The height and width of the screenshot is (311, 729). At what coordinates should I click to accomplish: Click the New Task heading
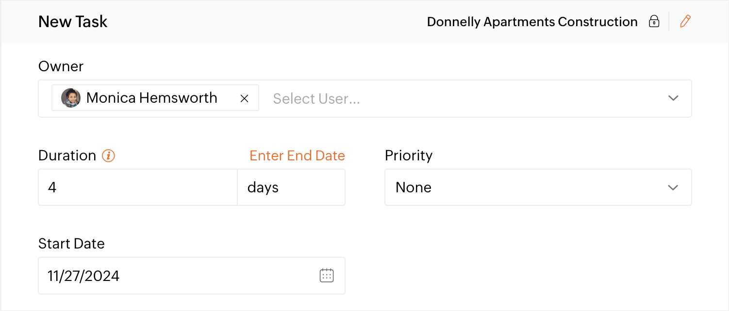(73, 22)
